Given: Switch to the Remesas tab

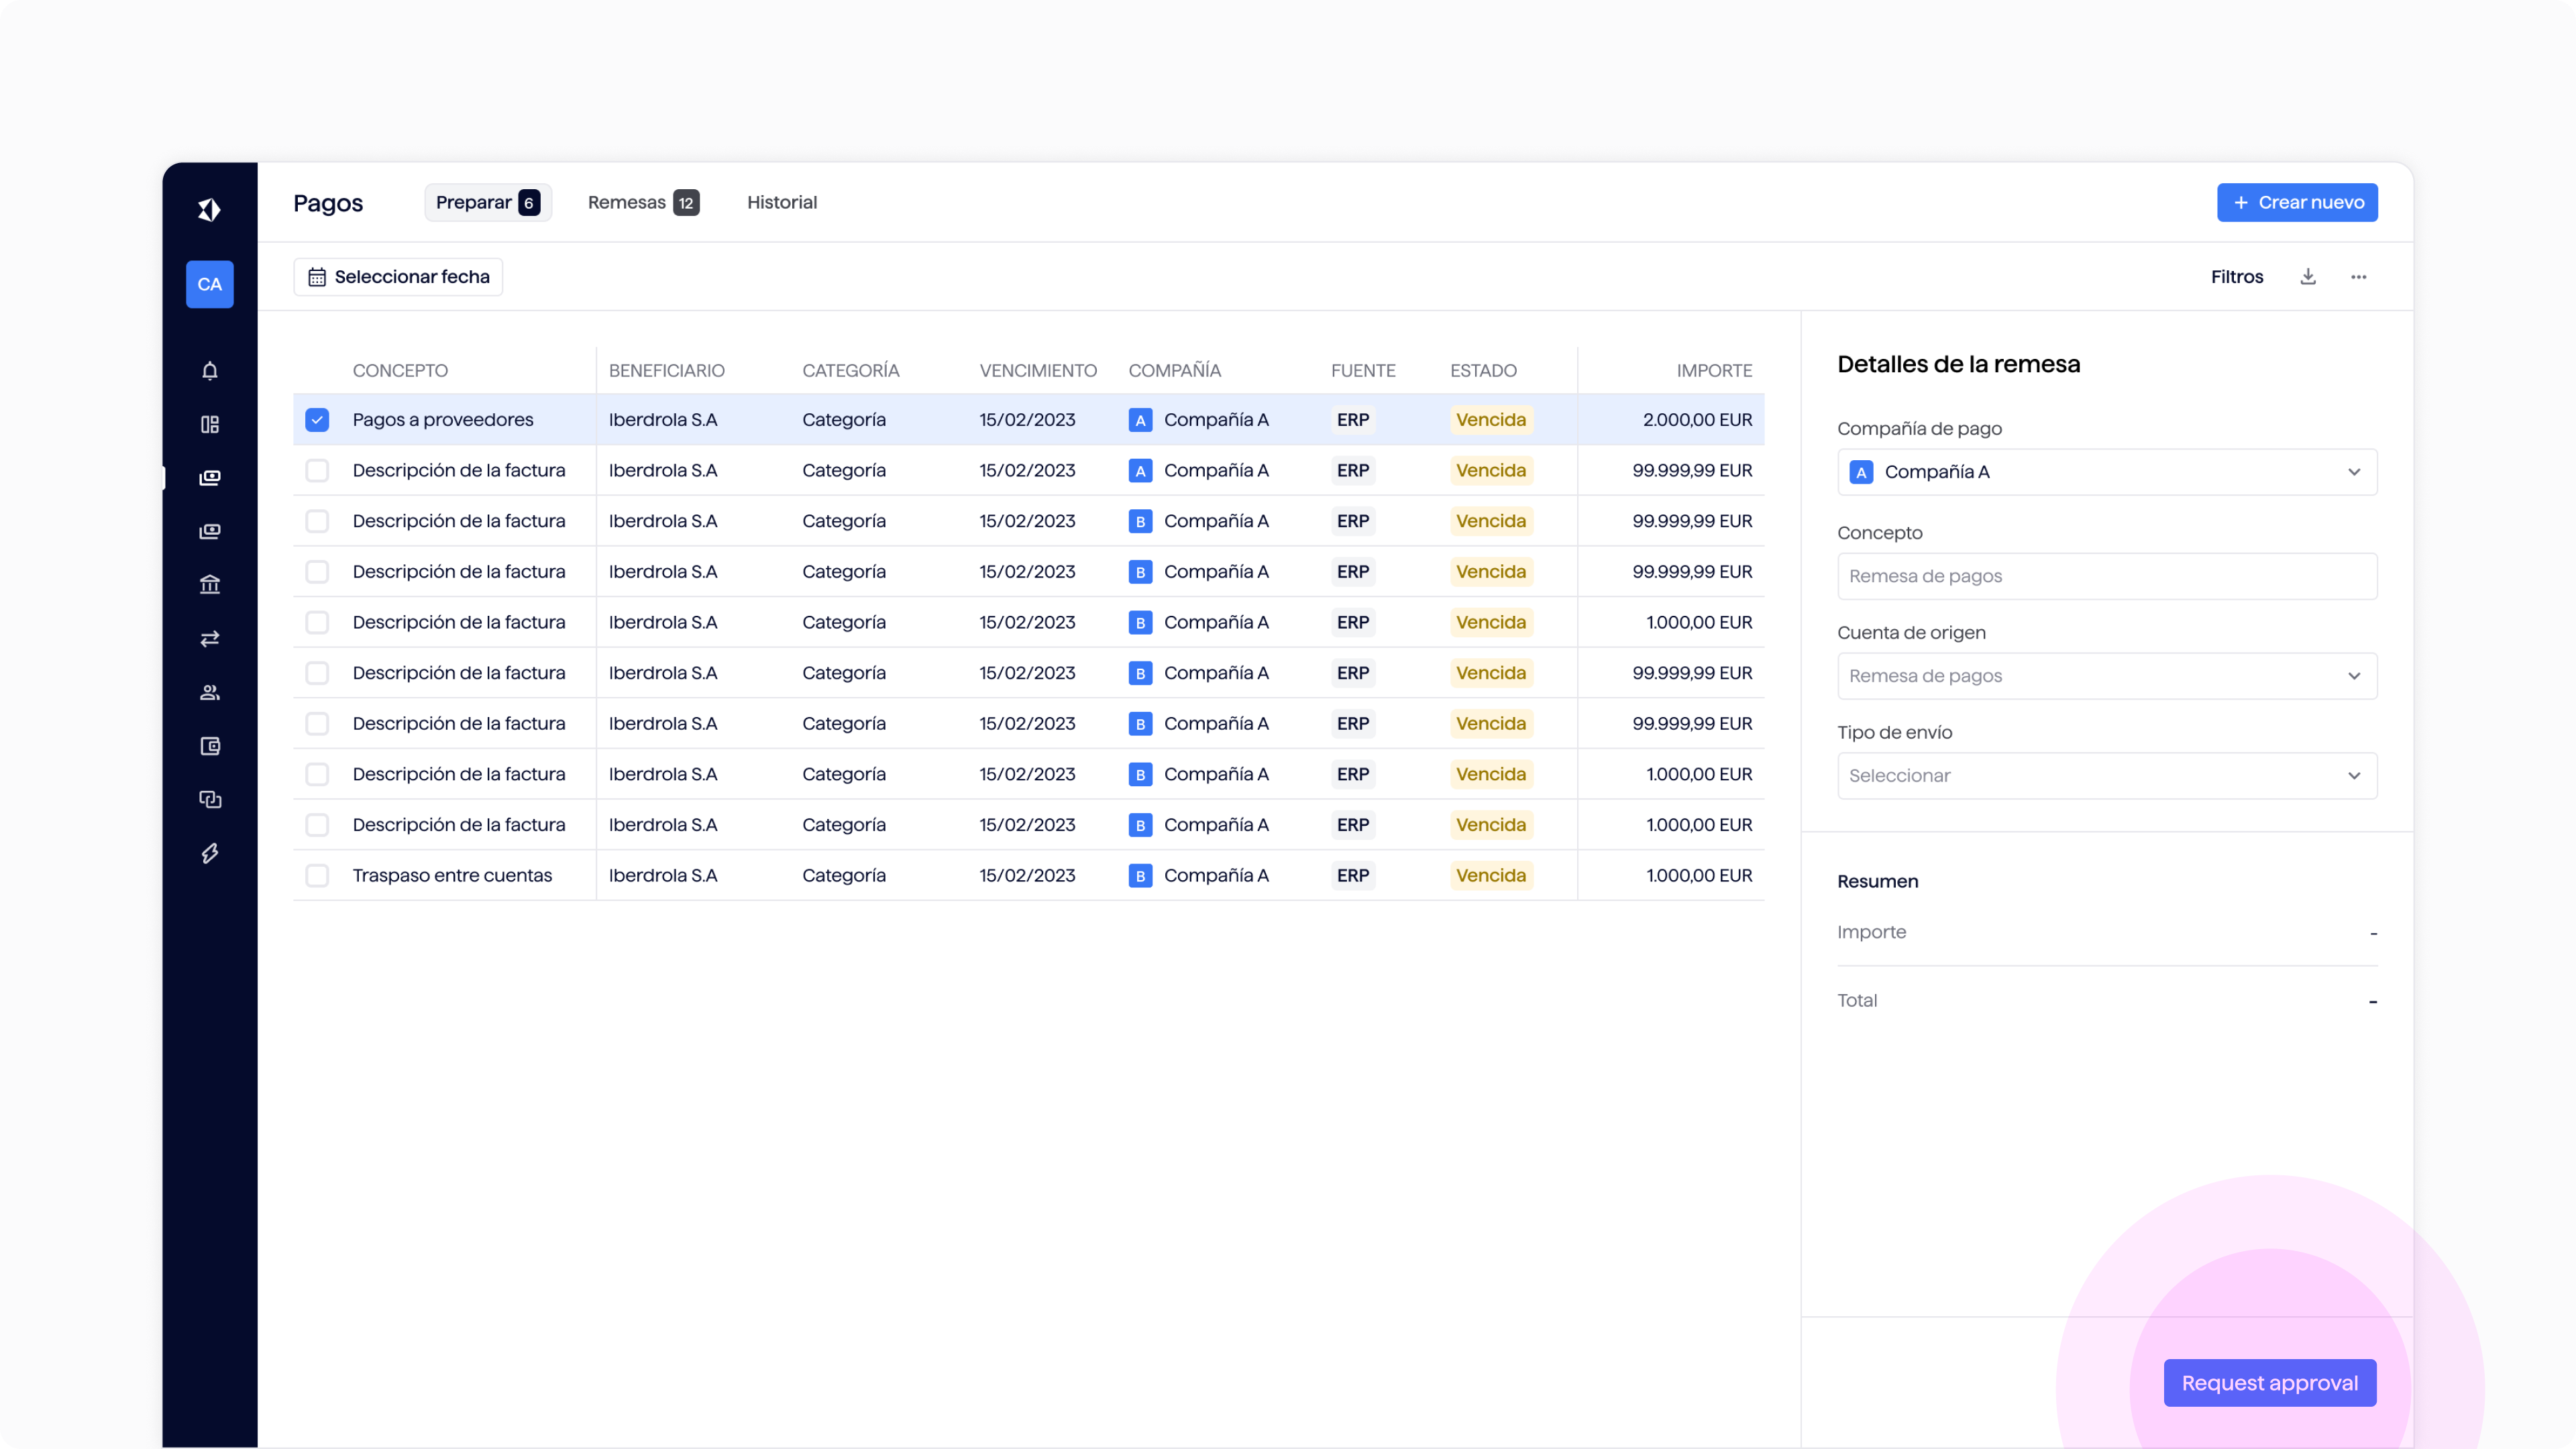Looking at the screenshot, I should [x=643, y=202].
